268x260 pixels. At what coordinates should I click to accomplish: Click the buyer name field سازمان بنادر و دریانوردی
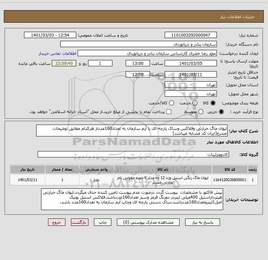pos(139,44)
